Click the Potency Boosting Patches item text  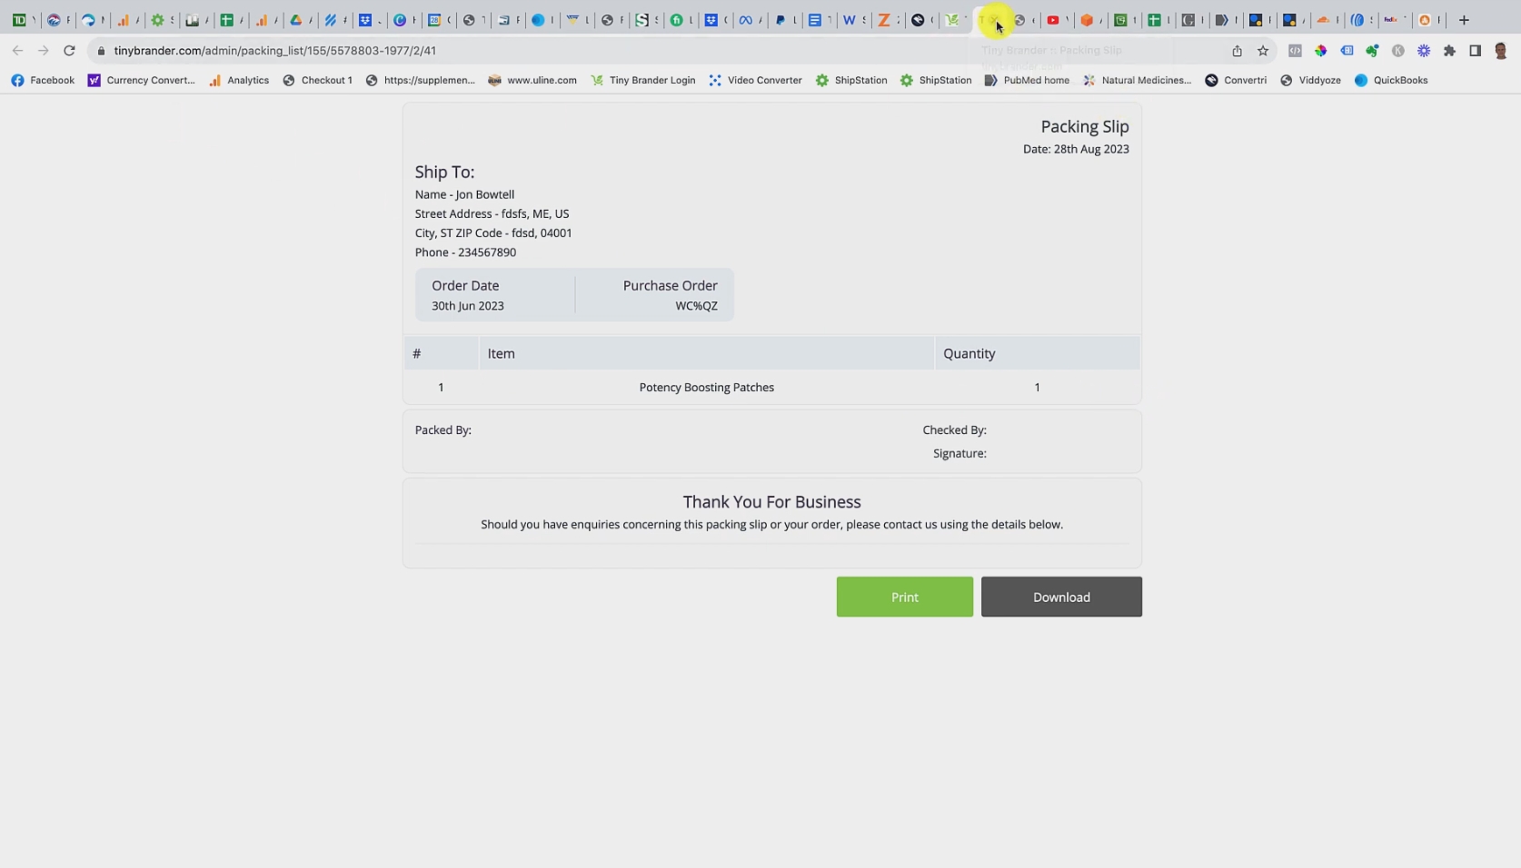(x=706, y=388)
